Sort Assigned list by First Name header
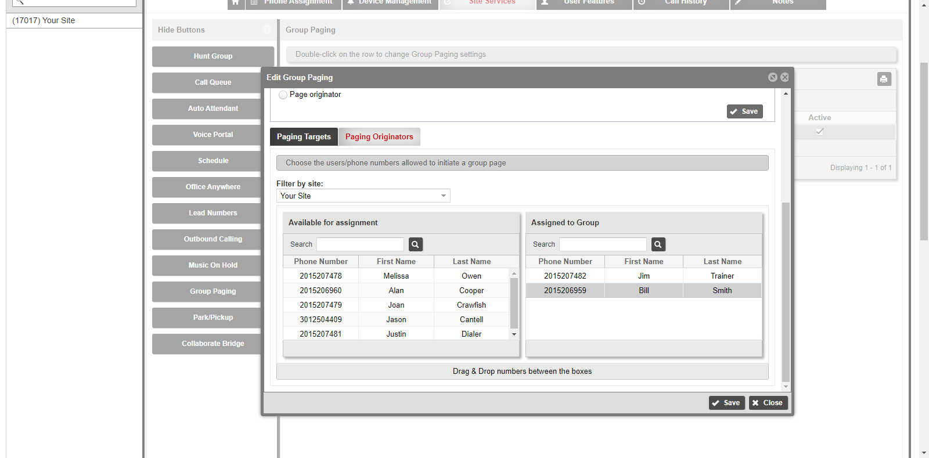This screenshot has width=929, height=458. click(x=644, y=262)
